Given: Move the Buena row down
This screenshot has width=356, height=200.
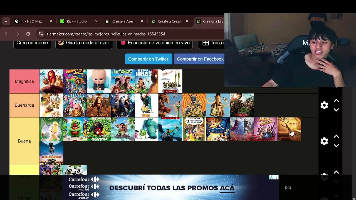Looking at the screenshot, I should tap(336, 146).
